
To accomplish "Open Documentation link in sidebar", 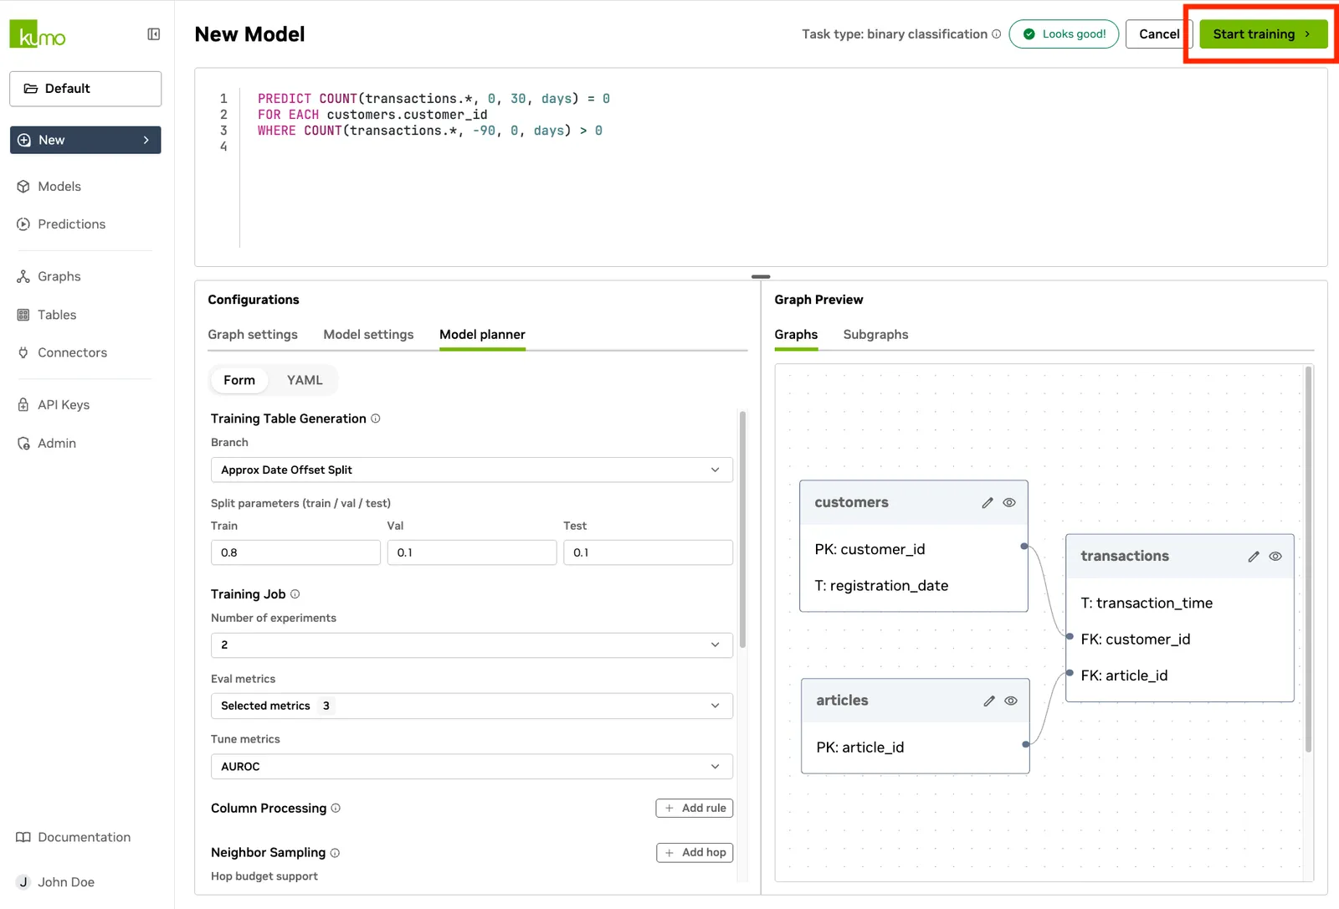I will pos(84,837).
